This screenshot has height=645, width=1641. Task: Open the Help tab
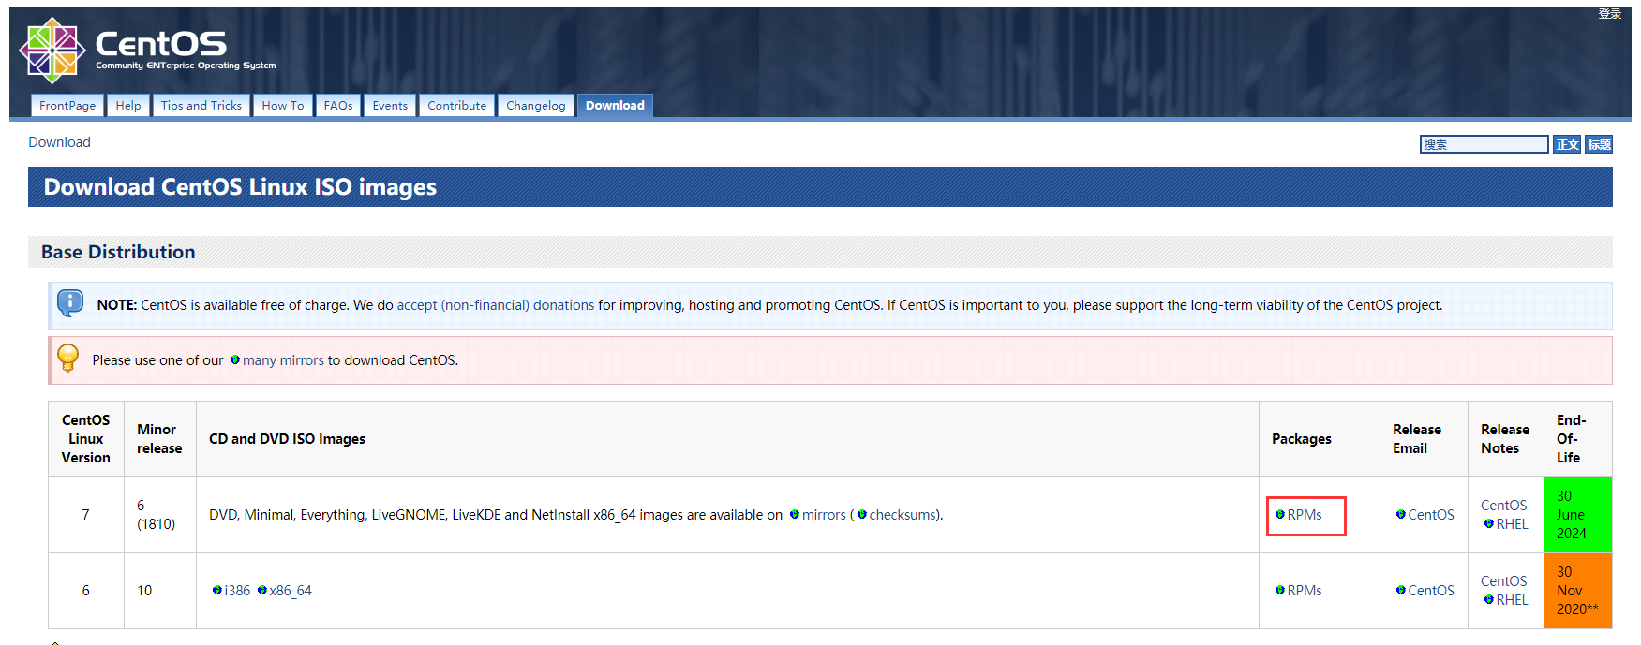tap(128, 106)
